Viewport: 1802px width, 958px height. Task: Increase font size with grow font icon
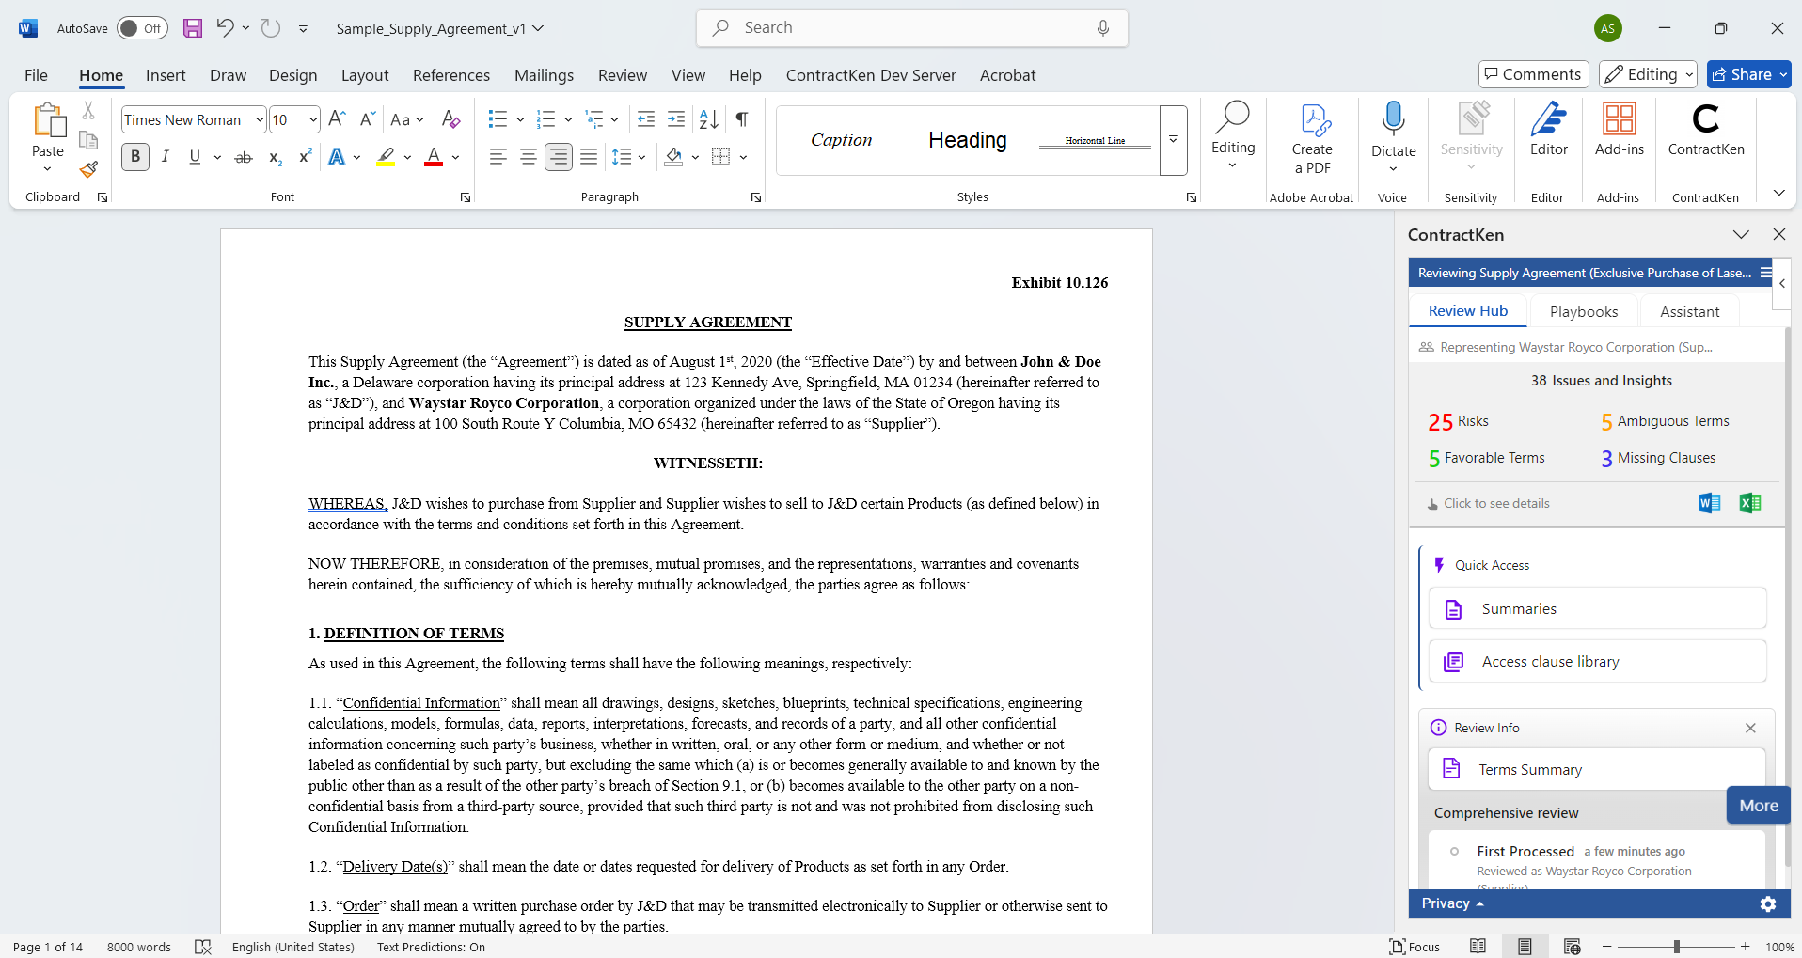[338, 119]
